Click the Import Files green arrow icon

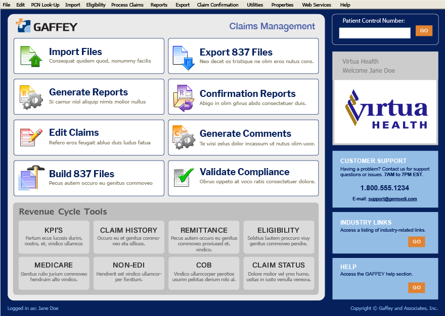pos(31,57)
